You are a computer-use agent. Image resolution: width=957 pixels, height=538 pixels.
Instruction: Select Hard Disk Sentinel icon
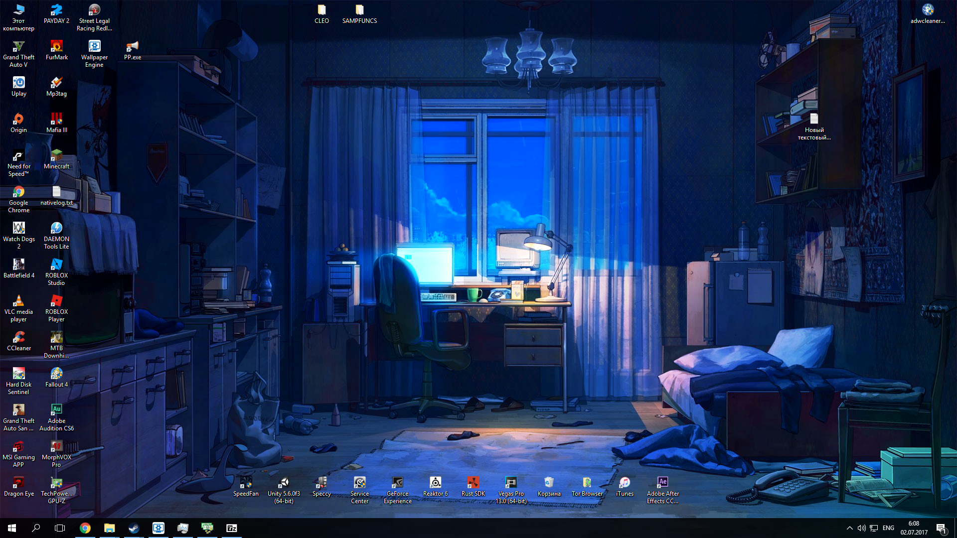click(x=18, y=381)
